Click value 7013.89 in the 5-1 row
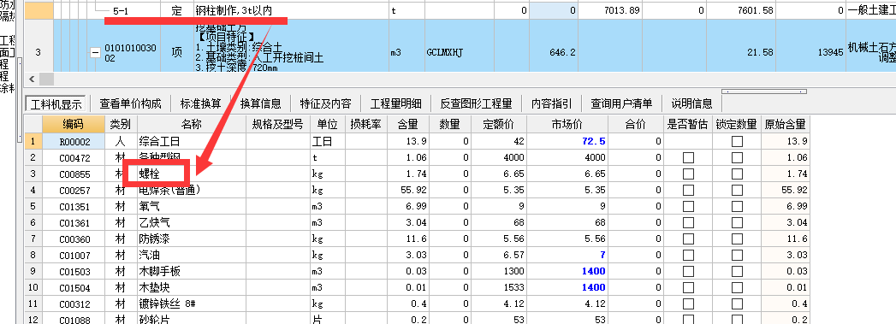The height and width of the screenshot is (324, 896). coord(609,10)
